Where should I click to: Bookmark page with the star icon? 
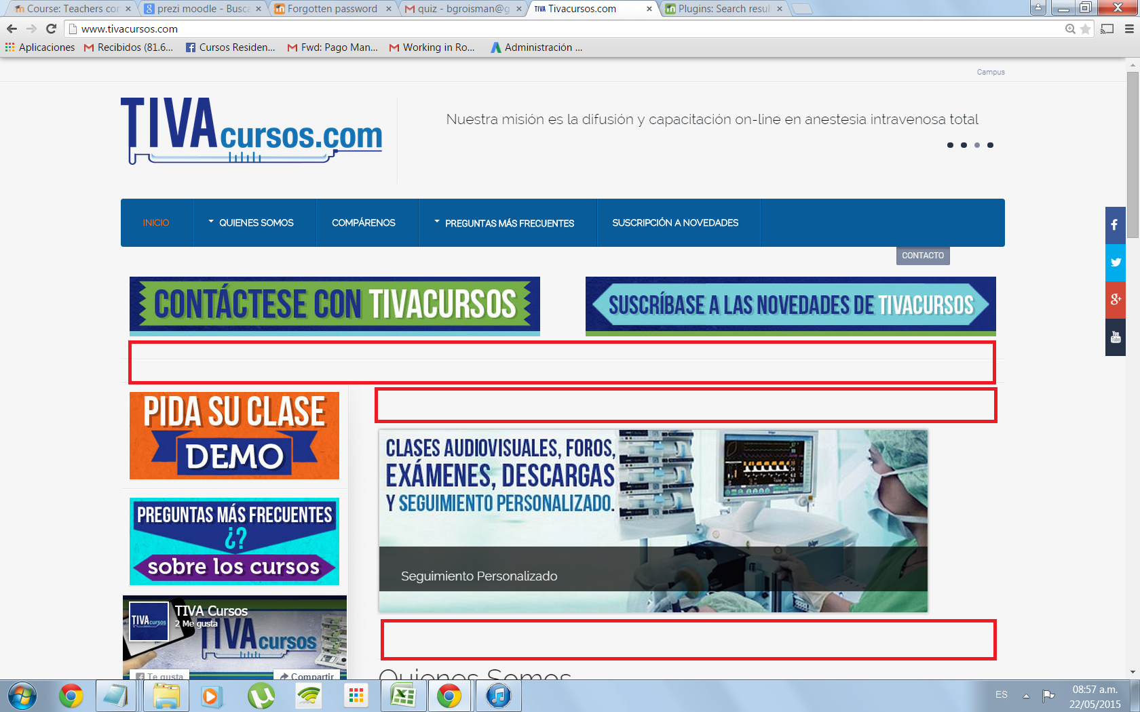click(1085, 28)
